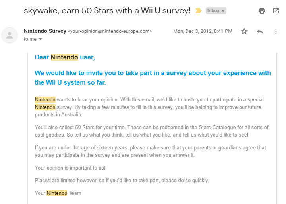The image size is (286, 204).
Task: Click the 'Your Nintendo Team' signature
Action: (58, 193)
